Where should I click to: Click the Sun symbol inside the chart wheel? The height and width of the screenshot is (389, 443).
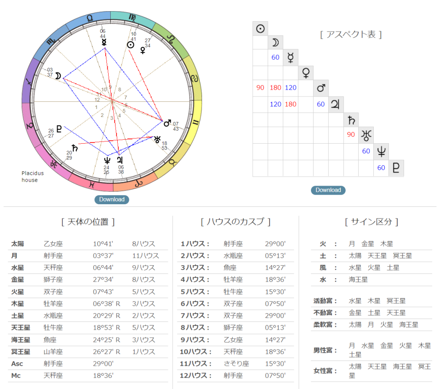click(130, 45)
